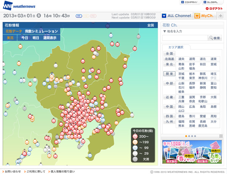Open the 和歌山 prefecture link

point(203,101)
